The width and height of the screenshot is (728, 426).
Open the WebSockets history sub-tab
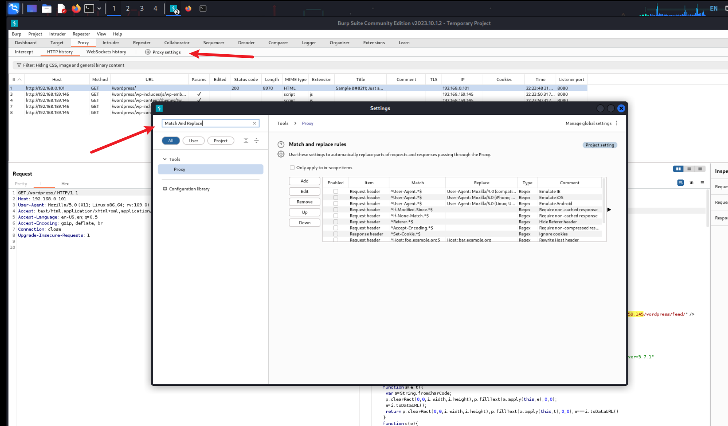pyautogui.click(x=106, y=52)
